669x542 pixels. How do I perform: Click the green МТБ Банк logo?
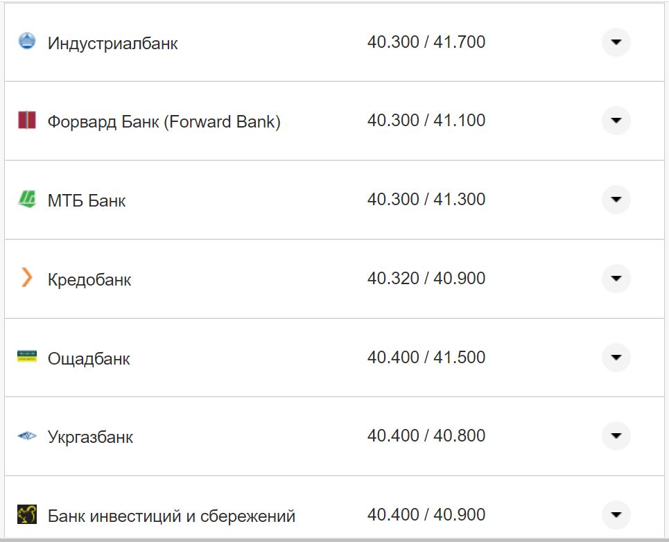[26, 200]
